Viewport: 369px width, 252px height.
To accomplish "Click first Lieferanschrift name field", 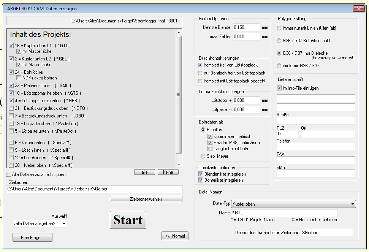I will click(316, 98).
